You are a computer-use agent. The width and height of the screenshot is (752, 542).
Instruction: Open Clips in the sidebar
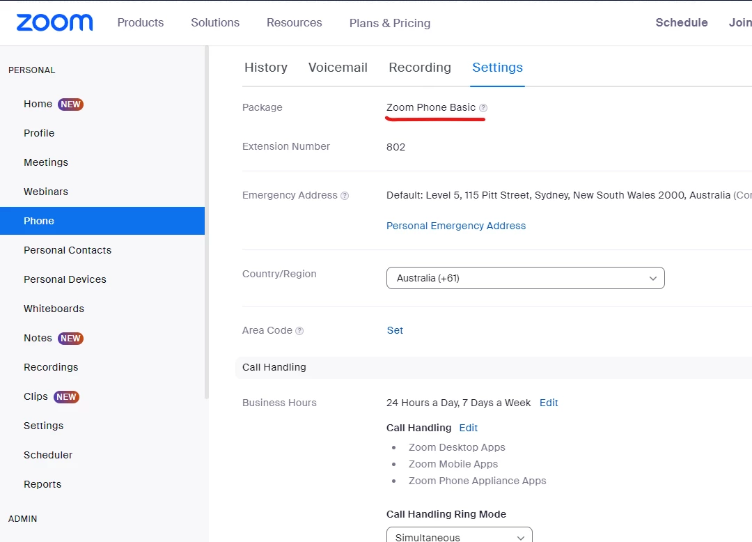point(36,396)
